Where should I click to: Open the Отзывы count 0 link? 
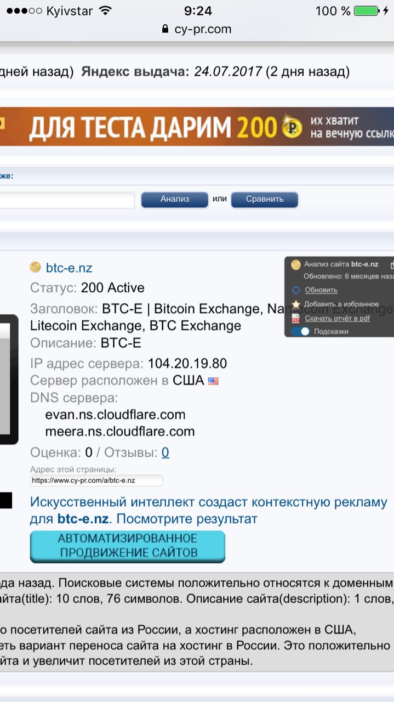[x=165, y=452]
